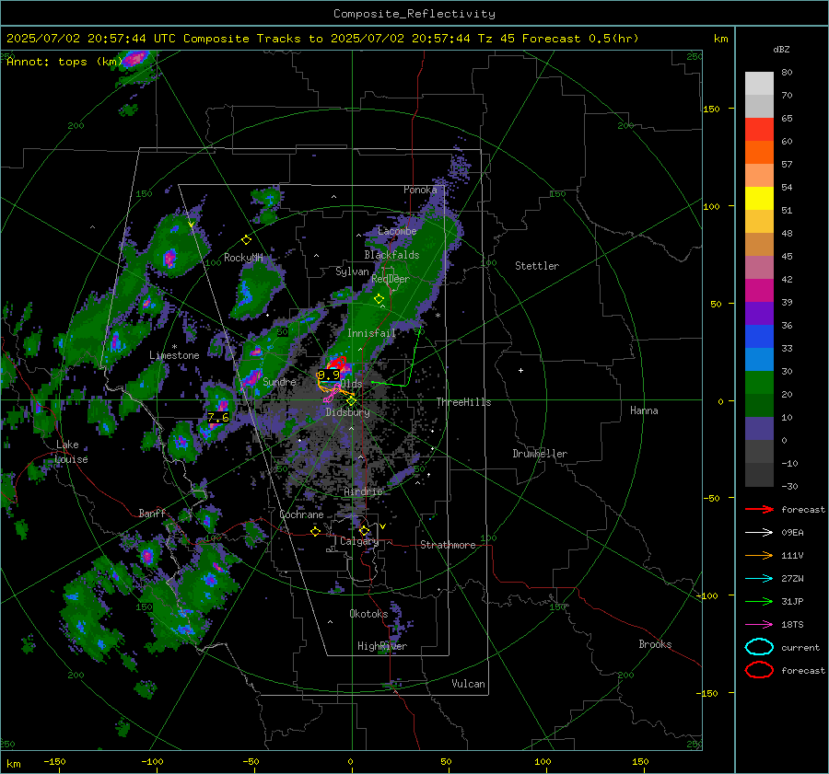This screenshot has height=774, width=829.
Task: Click the Strathmore label
Action: [448, 545]
